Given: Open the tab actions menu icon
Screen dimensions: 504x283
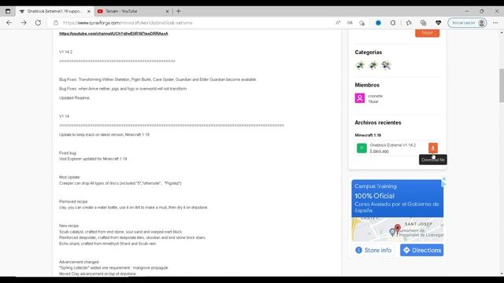Looking at the screenshot, I should tap(8, 11).
